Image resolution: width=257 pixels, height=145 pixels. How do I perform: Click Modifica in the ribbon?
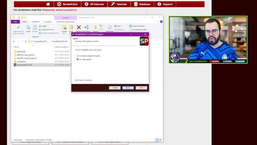click(x=120, y=29)
